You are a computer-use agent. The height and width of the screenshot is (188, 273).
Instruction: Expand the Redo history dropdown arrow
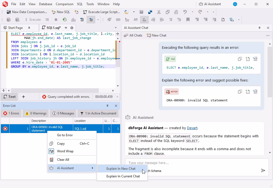207,12
